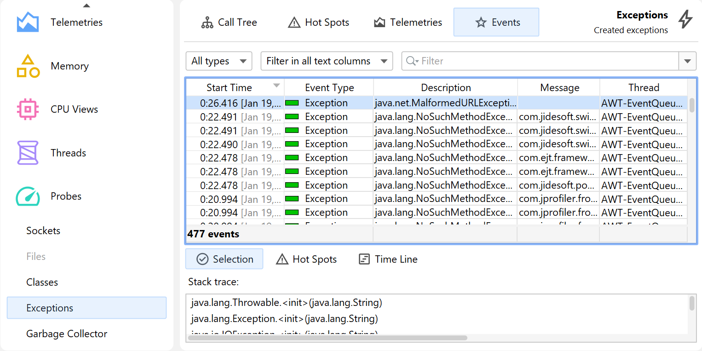Open the All types dropdown
The image size is (702, 351).
tap(219, 61)
